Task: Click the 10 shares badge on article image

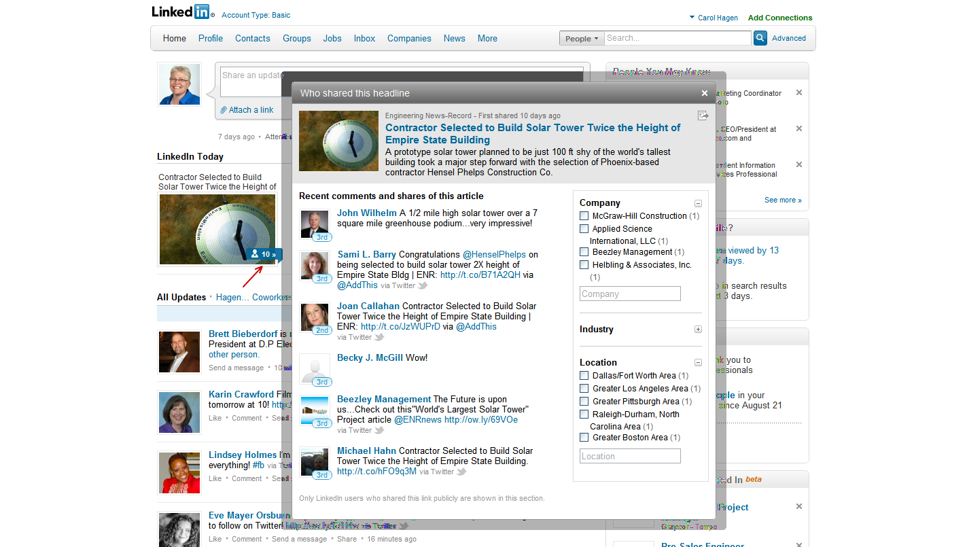Action: (x=264, y=254)
